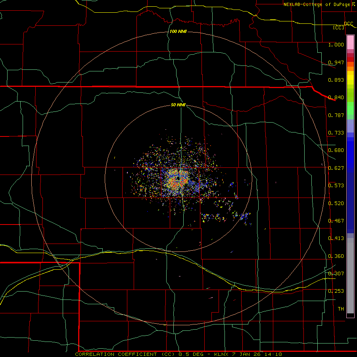357x357 pixels.
Task: Click the NEXLAB-College of DuPage header text
Action: point(317,4)
